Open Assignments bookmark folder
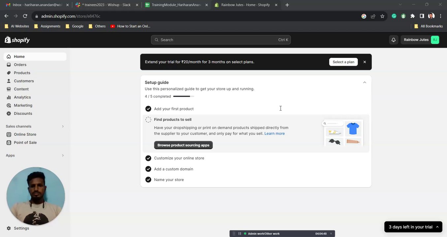 47,26
